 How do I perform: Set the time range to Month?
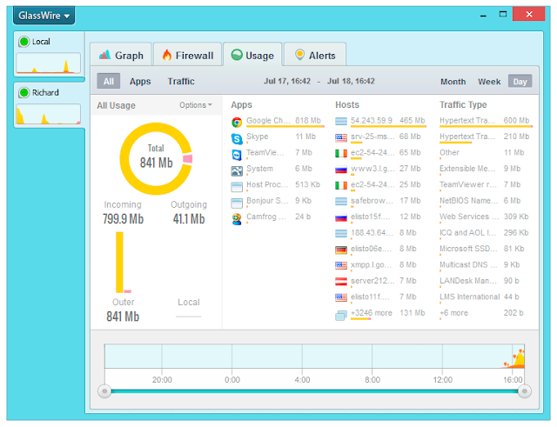453,82
